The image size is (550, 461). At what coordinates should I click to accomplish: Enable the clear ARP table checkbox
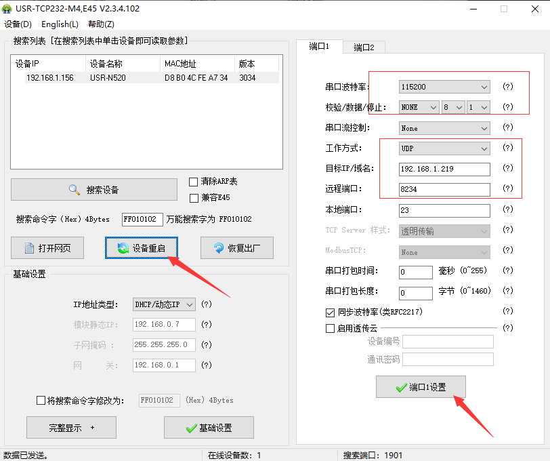(194, 182)
